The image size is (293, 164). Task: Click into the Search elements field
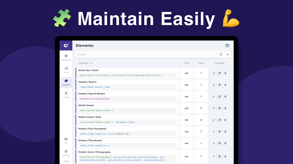click(x=146, y=54)
